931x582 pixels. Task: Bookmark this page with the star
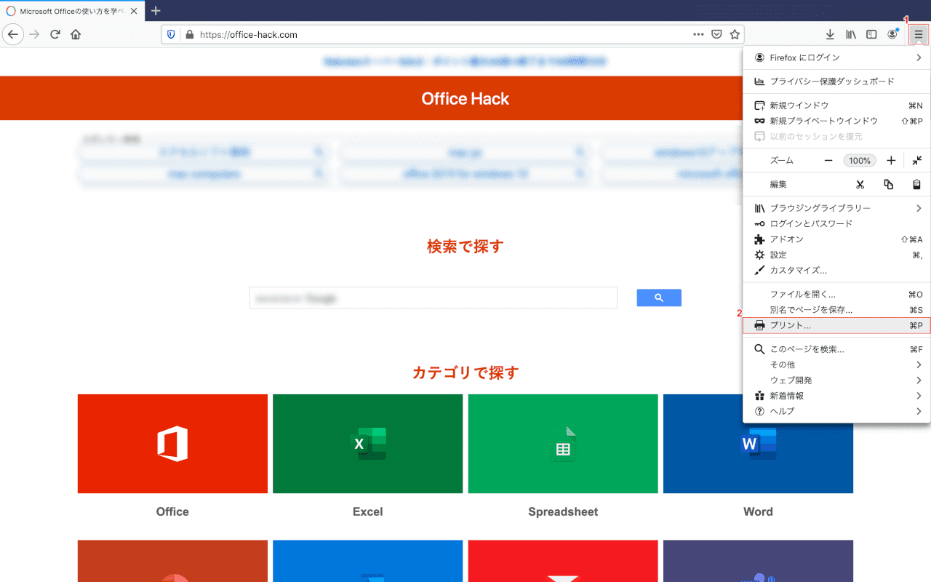click(735, 34)
